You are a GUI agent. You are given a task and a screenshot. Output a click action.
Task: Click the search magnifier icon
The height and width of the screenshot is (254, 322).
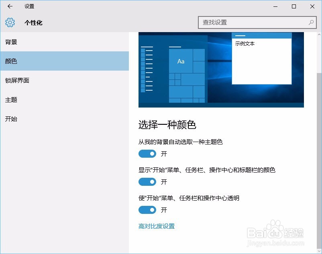point(311,22)
